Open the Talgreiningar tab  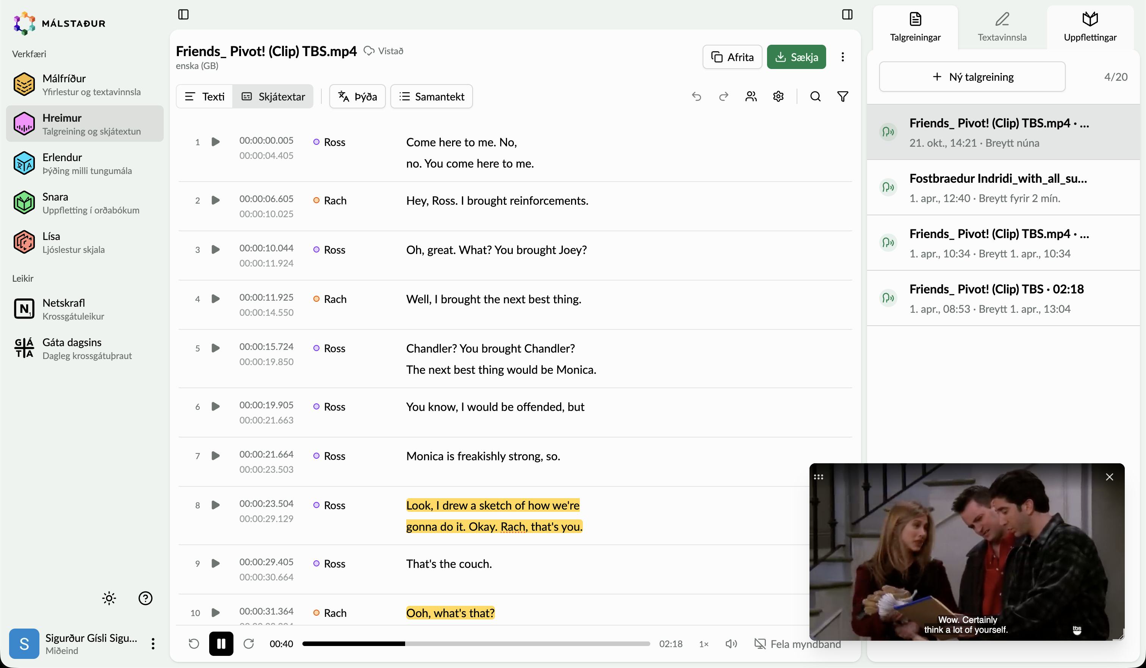coord(916,27)
